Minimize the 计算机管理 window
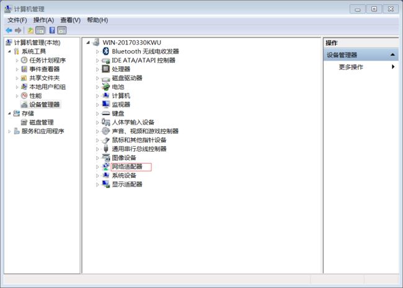This screenshot has height=288, width=403. (x=358, y=9)
